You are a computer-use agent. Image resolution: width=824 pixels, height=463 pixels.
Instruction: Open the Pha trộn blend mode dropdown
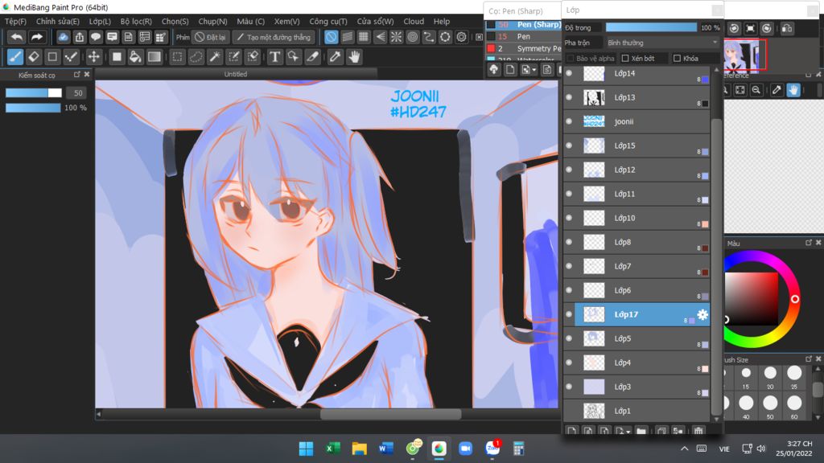[x=662, y=43]
